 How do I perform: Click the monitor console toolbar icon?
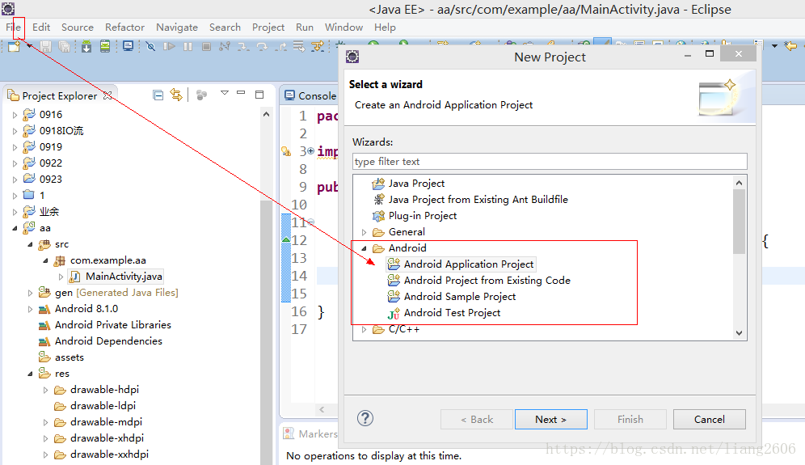coord(128,47)
